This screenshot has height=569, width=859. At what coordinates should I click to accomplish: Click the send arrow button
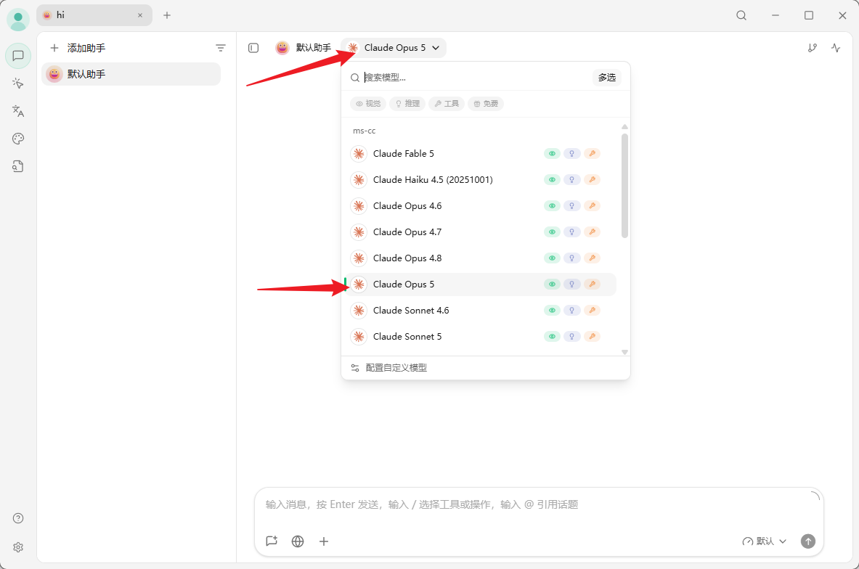808,541
